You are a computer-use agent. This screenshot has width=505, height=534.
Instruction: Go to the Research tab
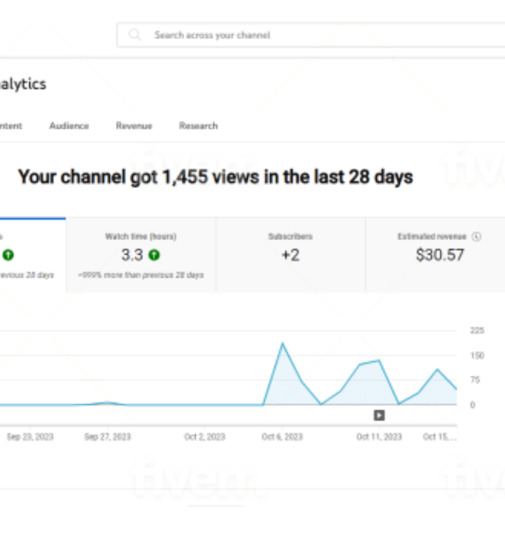[x=198, y=126]
